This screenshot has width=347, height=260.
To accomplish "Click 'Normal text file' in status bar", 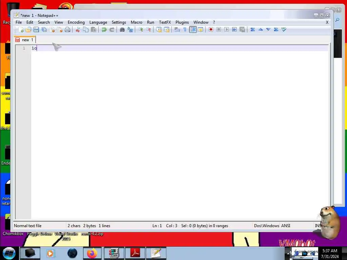I will 28,226.
